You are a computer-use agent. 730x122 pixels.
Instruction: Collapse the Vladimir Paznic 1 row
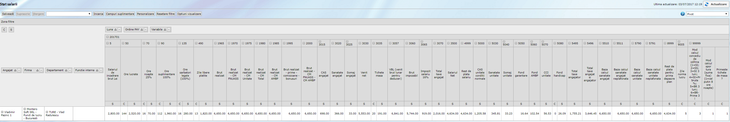[x=2, y=112]
